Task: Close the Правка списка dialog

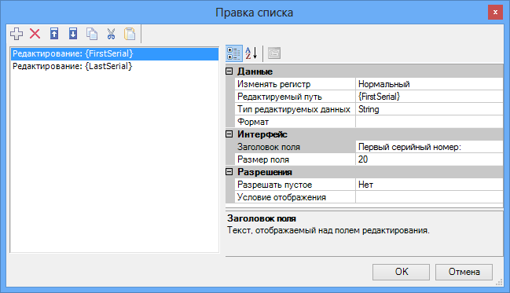Action: click(495, 13)
